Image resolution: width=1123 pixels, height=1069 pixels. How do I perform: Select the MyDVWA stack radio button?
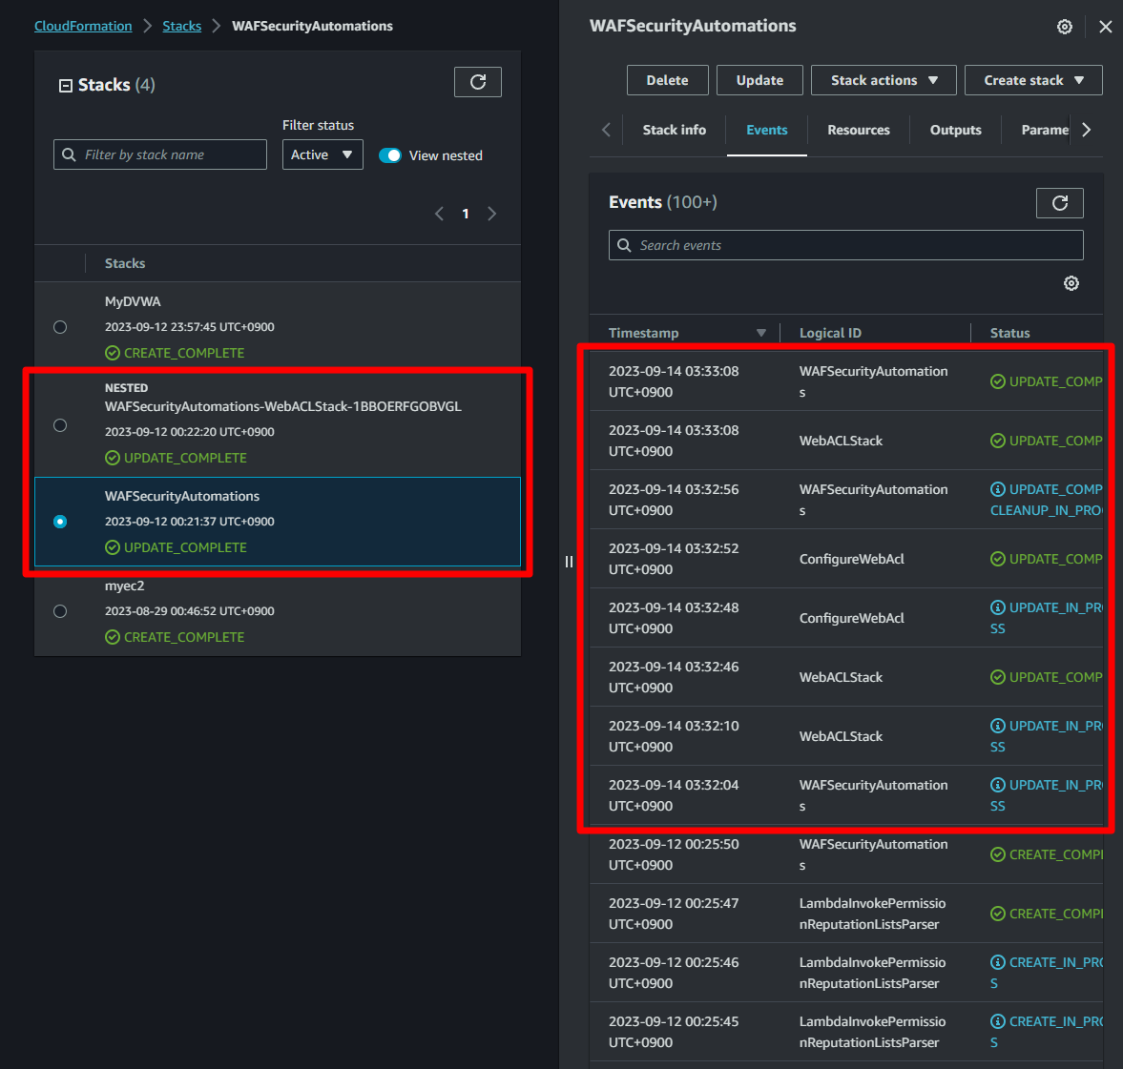60,327
